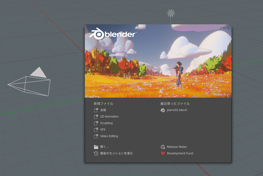Click the new-file icon beside Video Editing
The width and height of the screenshot is (263, 176).
(x=96, y=136)
